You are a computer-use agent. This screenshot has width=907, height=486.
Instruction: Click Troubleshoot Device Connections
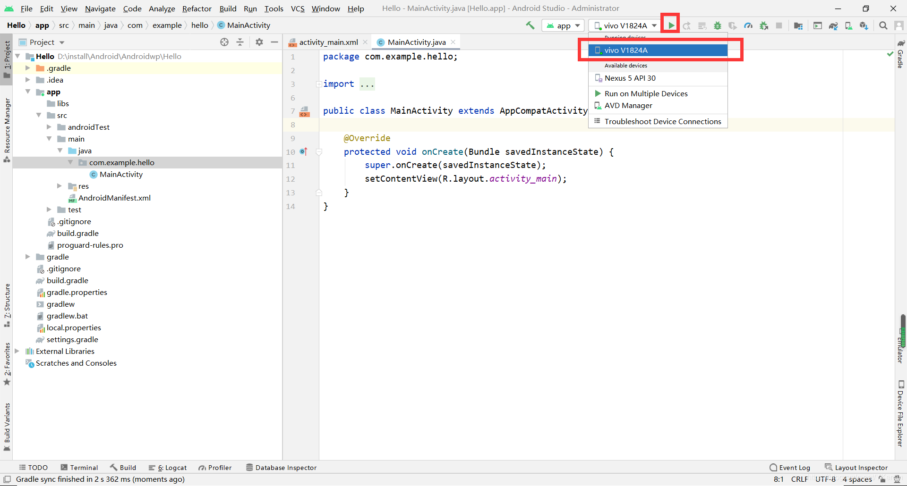(x=658, y=121)
